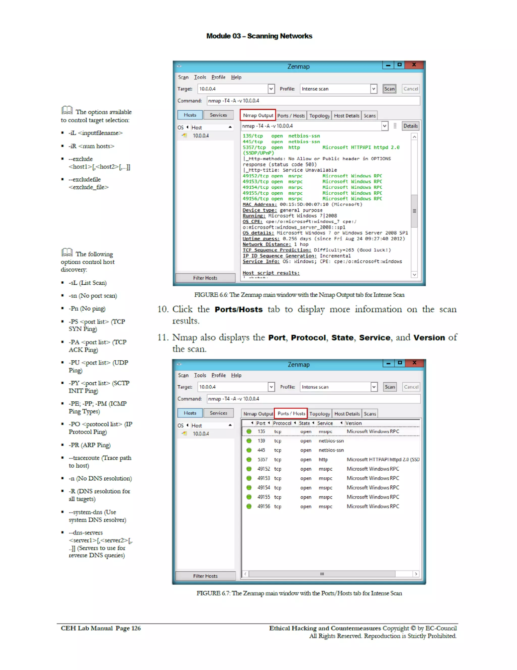The height and width of the screenshot is (670, 517).
Task: Click green open-state icon for port 49154
Action: 249,488
